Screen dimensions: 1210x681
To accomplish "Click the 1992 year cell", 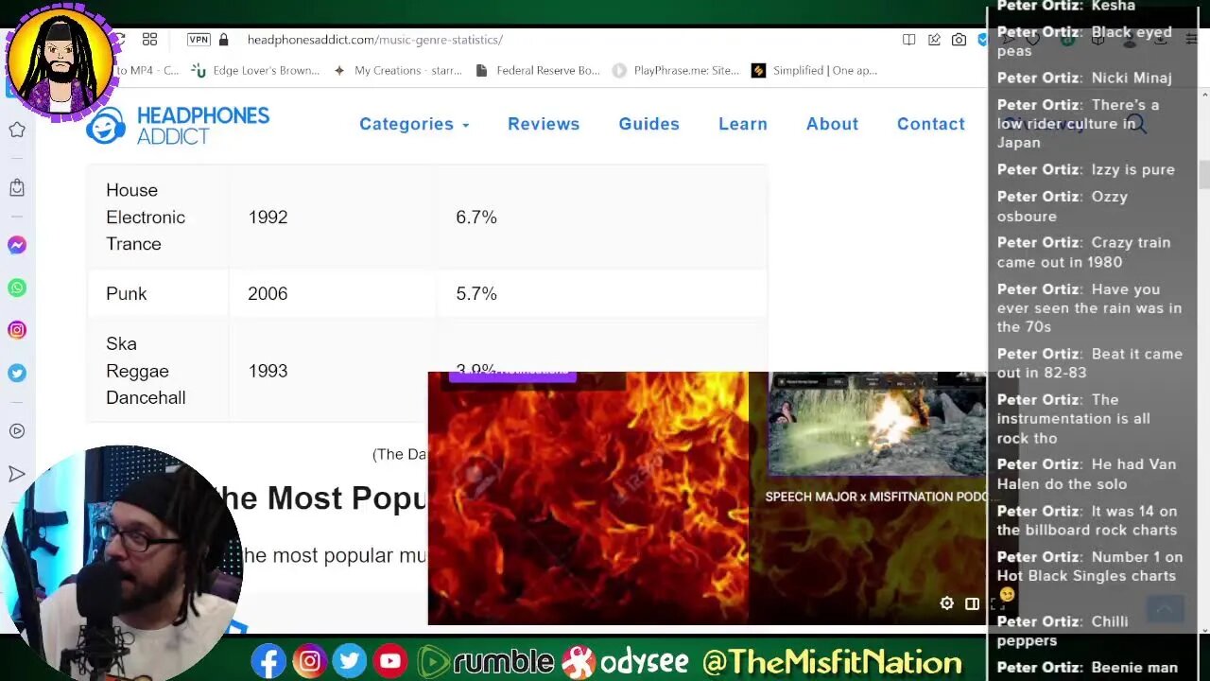I will coord(332,217).
